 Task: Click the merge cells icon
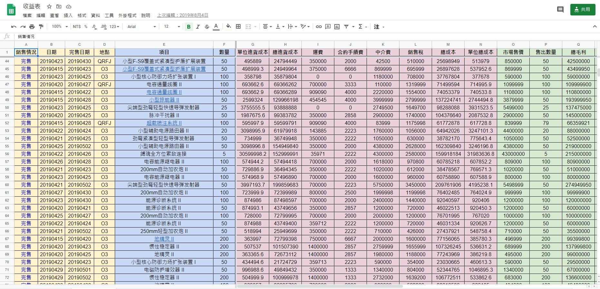(248, 27)
